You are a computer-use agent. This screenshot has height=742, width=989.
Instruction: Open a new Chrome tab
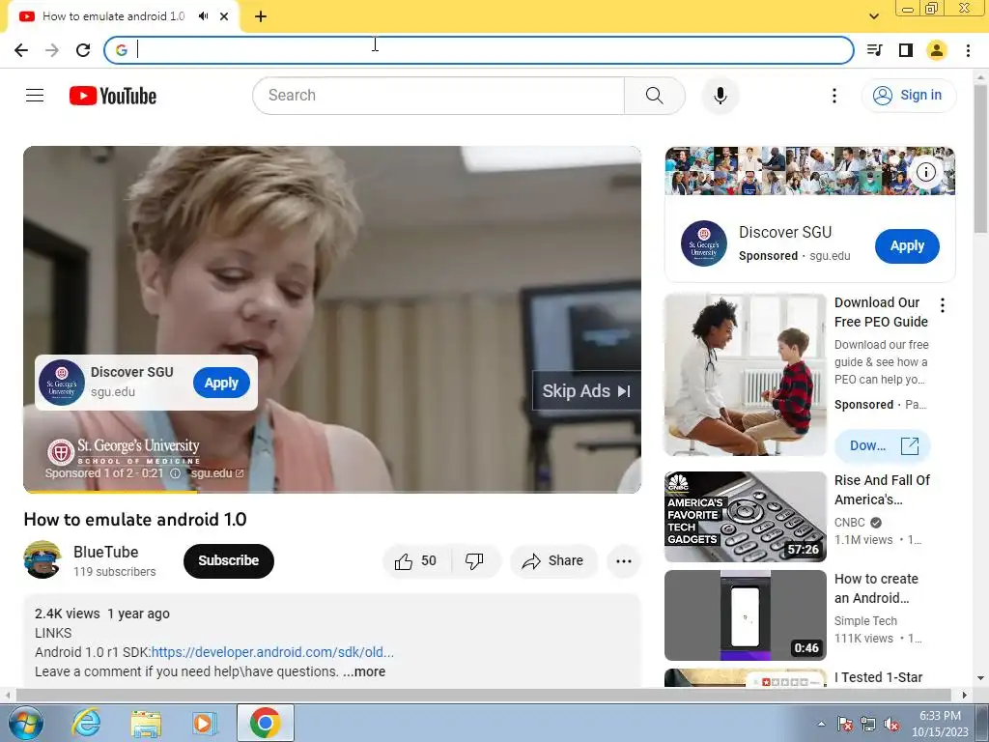[x=261, y=16]
